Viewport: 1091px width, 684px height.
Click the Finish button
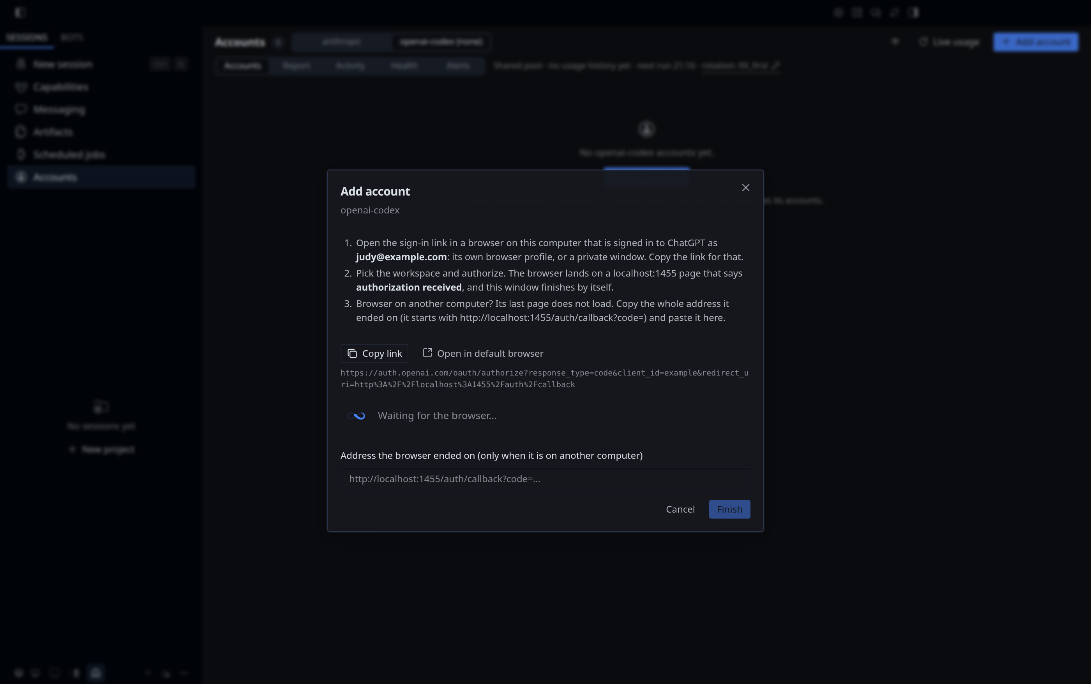(729, 509)
